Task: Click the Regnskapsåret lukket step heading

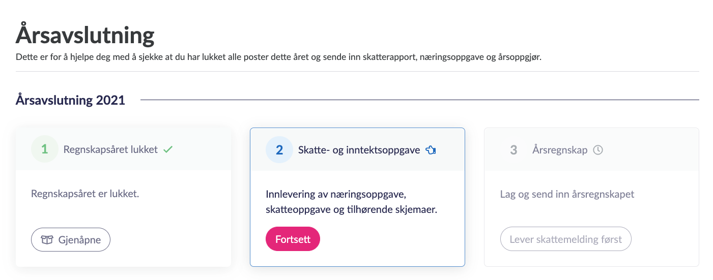Action: tap(110, 150)
